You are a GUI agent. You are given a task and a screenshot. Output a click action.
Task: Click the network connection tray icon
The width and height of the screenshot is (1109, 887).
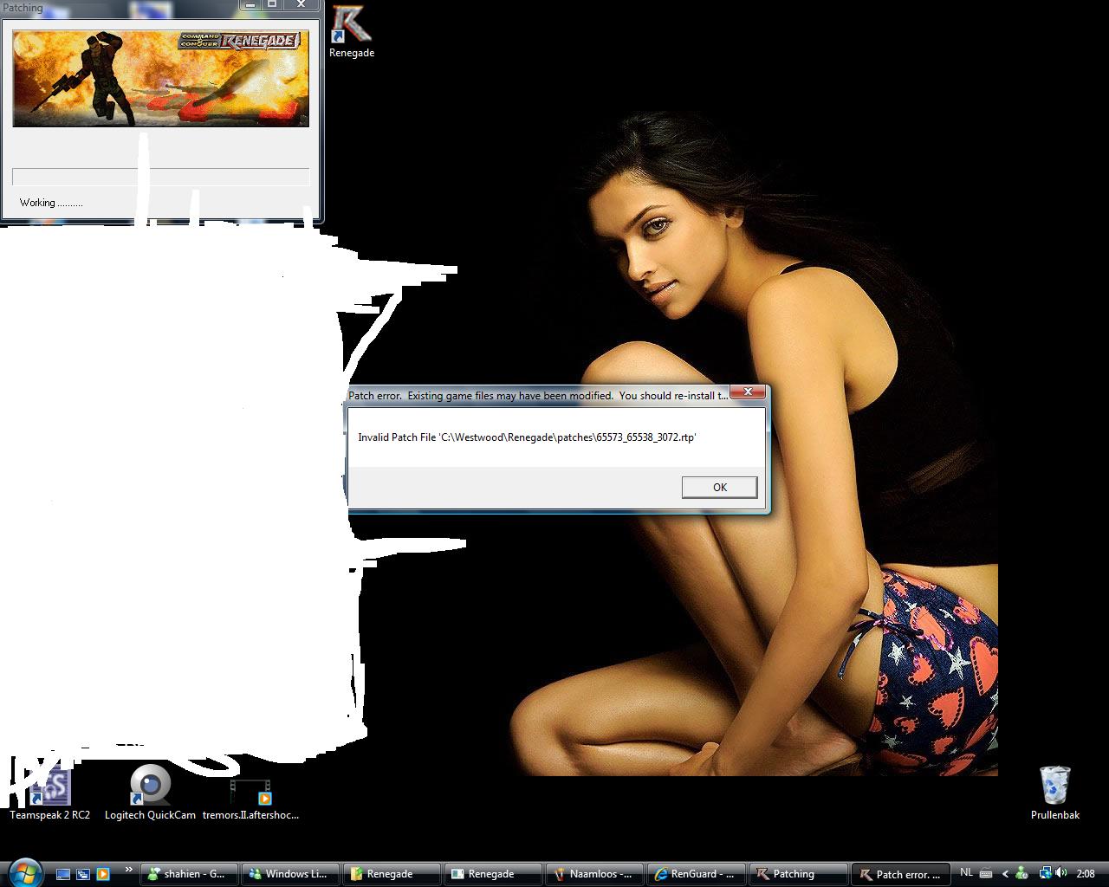pos(1045,873)
